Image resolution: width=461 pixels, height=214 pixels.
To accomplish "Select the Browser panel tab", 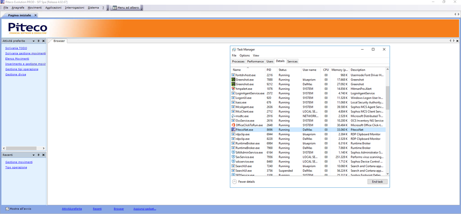I will 59,41.
